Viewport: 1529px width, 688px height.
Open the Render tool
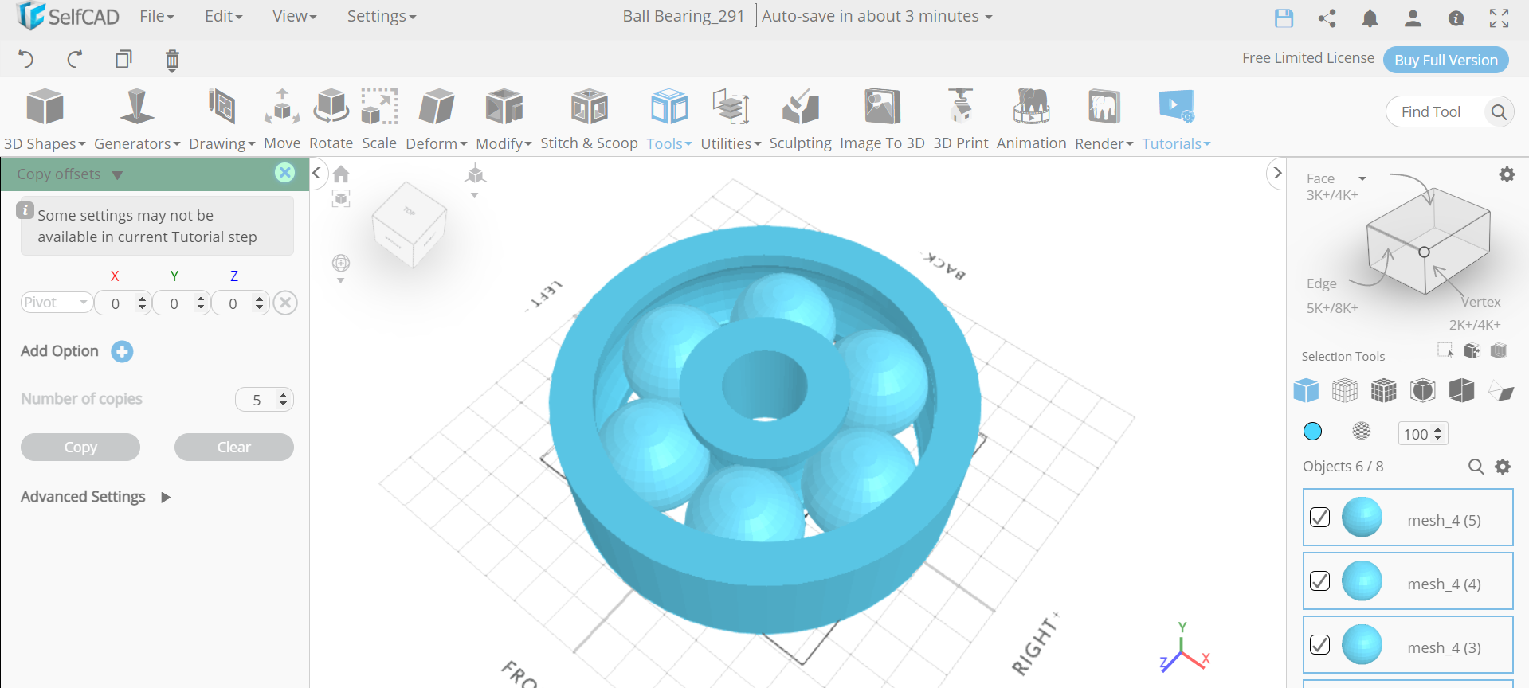[x=1104, y=119]
